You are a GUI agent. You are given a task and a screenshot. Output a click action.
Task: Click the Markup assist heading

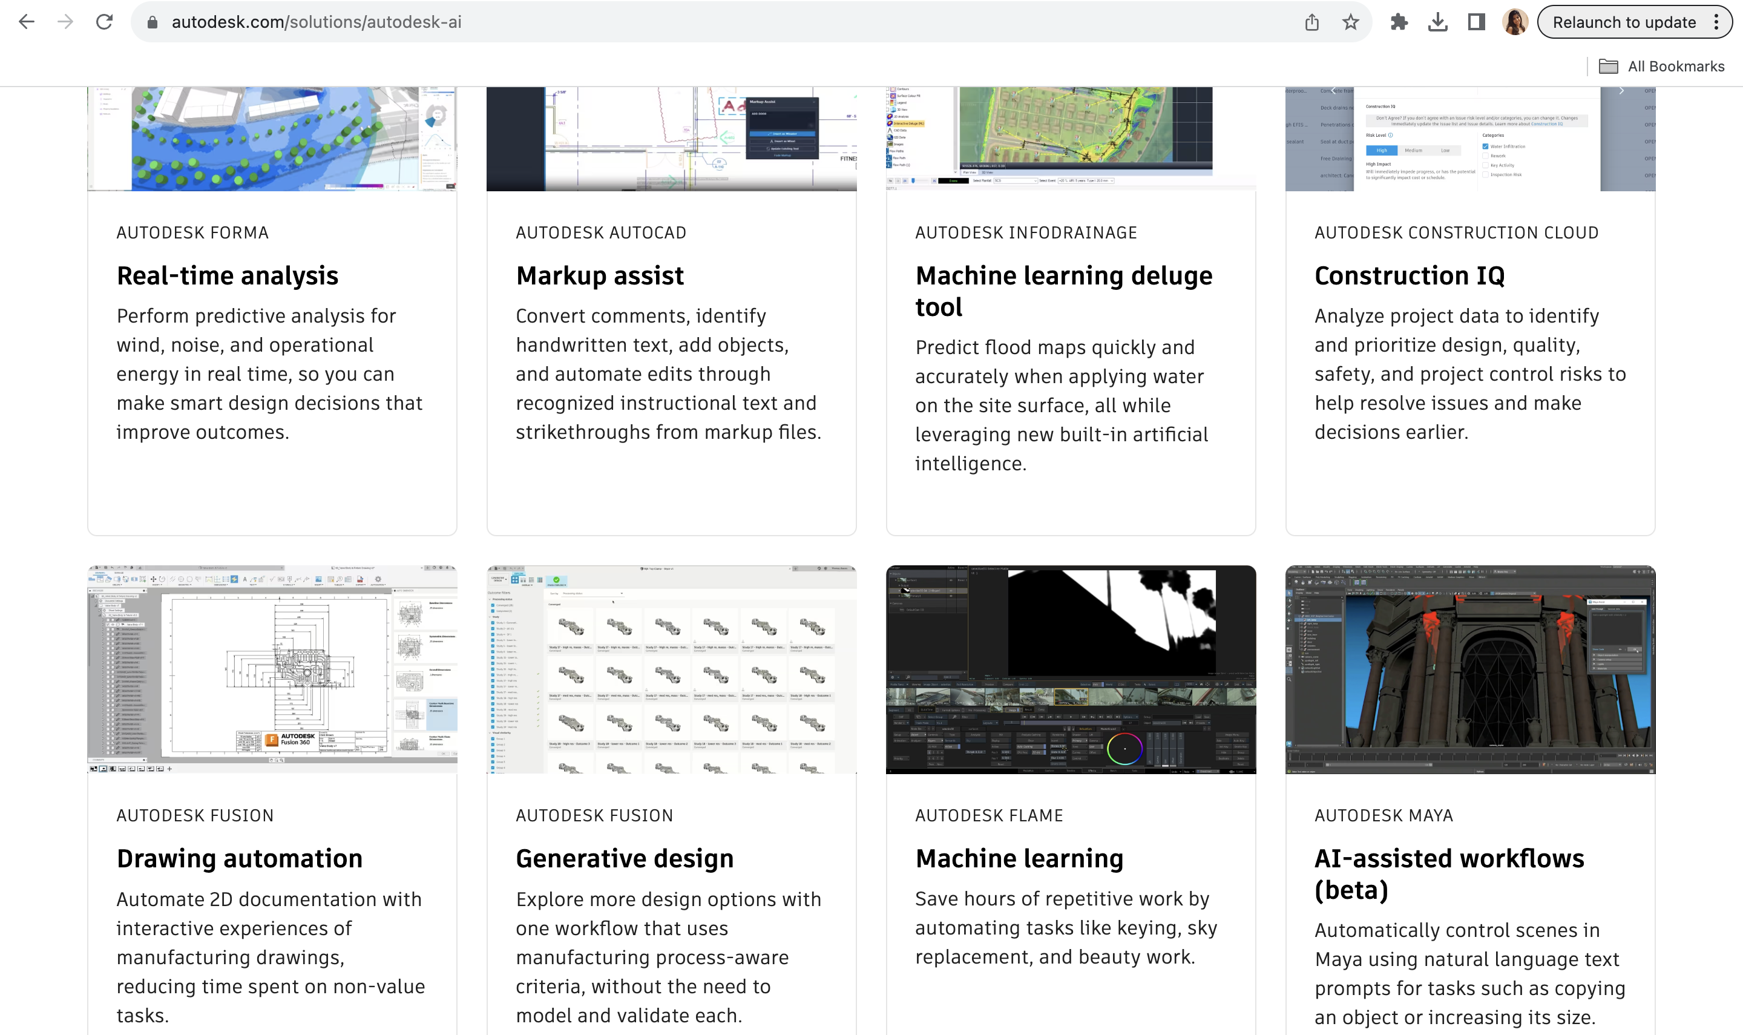[x=600, y=275]
